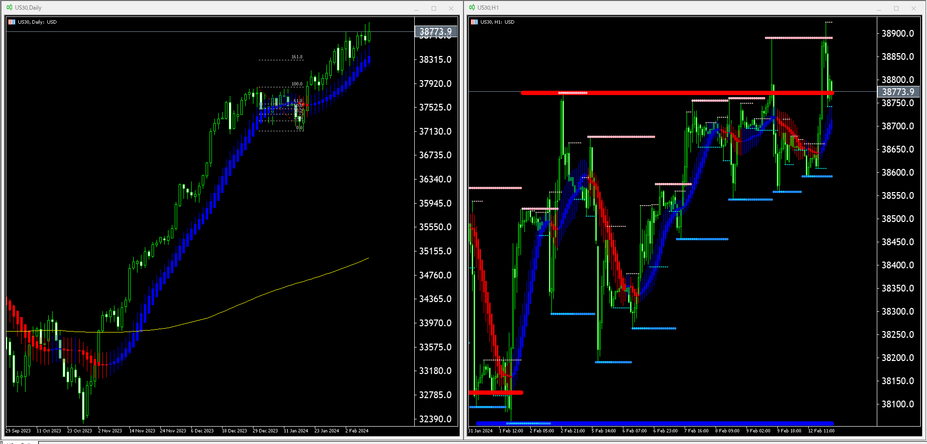
Task: Click the US30,H1 window chart icon
Action: 472,8
